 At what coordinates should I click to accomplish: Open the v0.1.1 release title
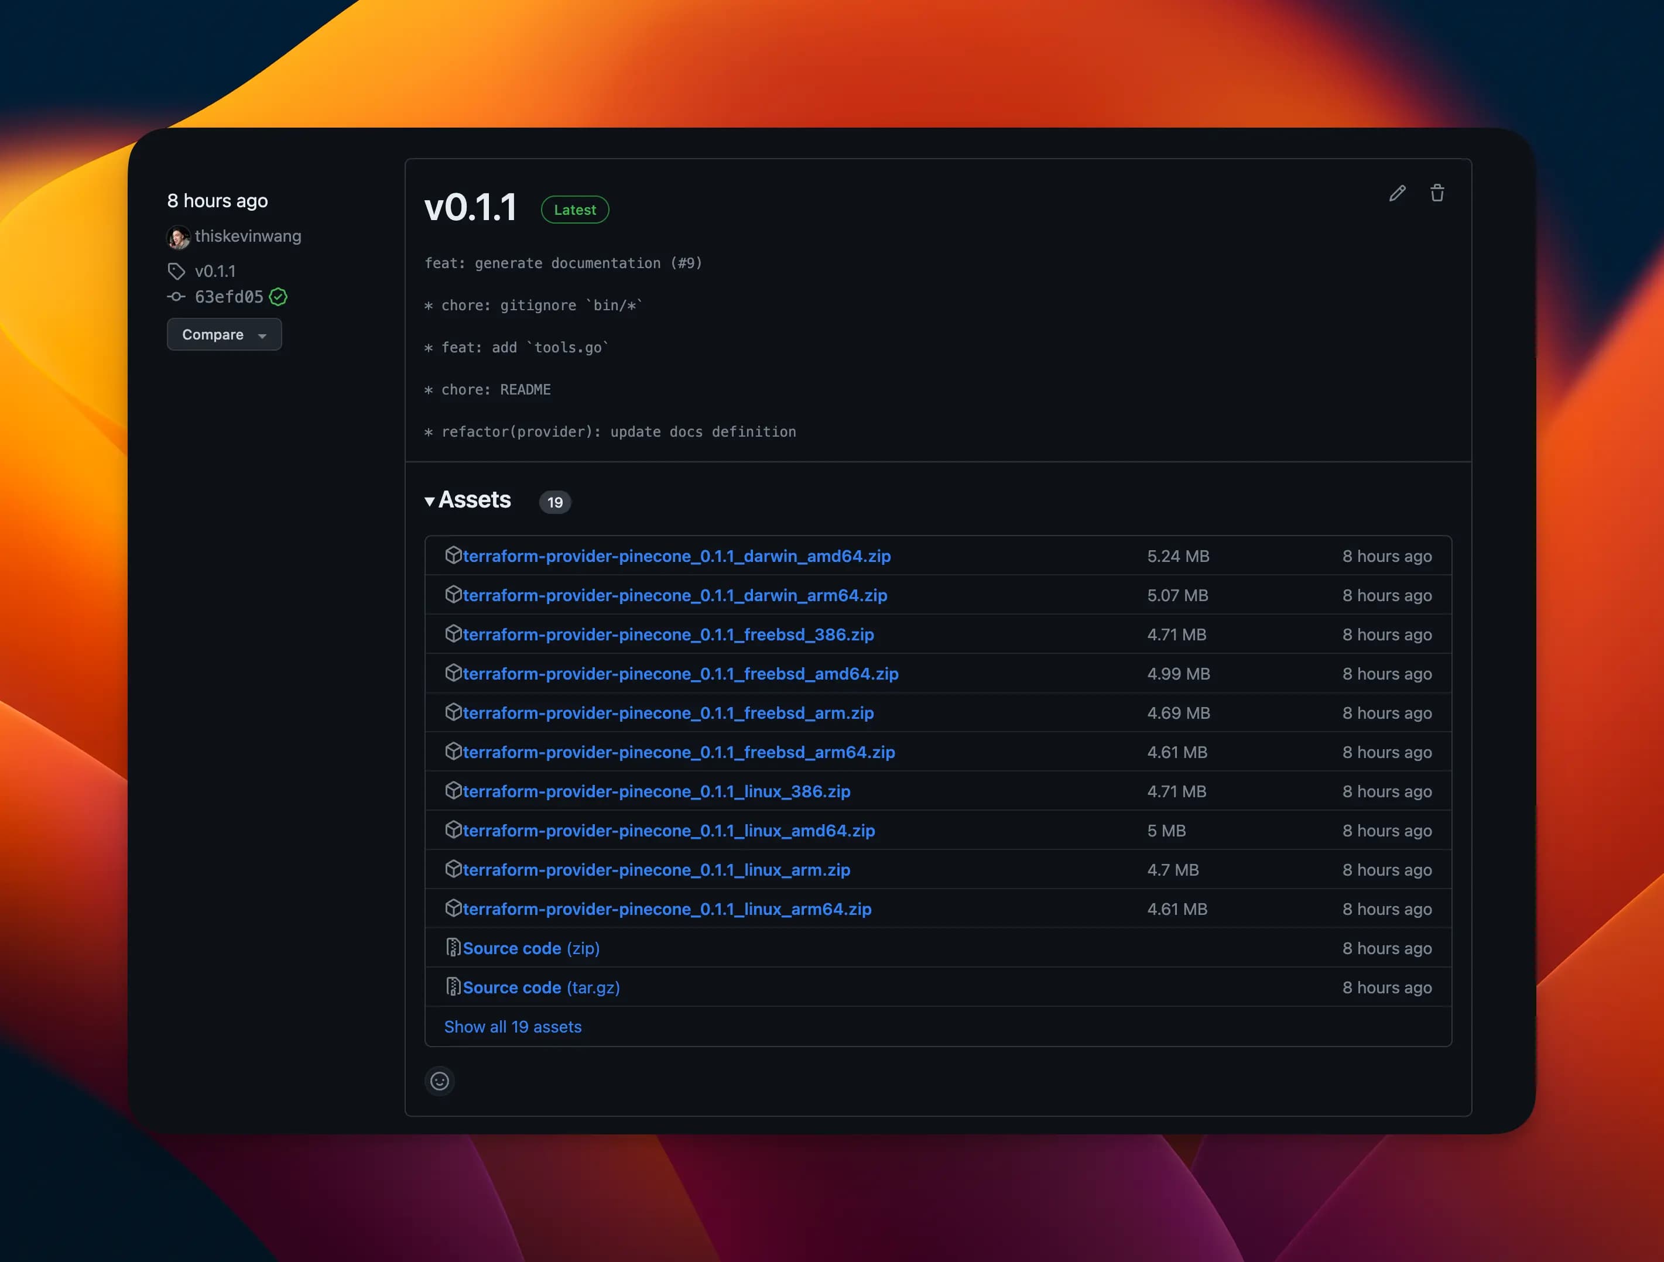pos(471,208)
